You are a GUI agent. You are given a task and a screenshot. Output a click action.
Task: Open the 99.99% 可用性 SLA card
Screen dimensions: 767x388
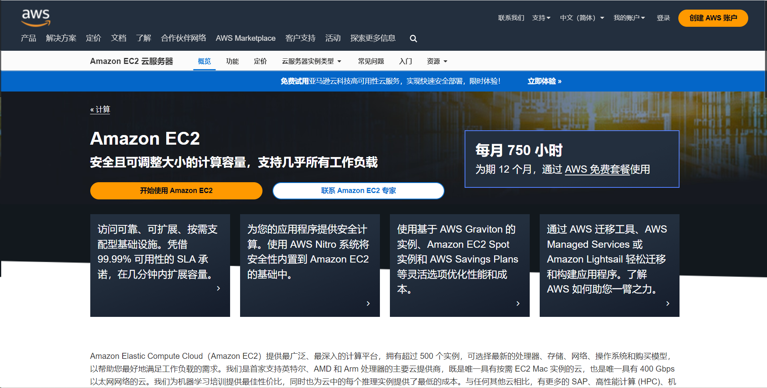[x=160, y=265]
